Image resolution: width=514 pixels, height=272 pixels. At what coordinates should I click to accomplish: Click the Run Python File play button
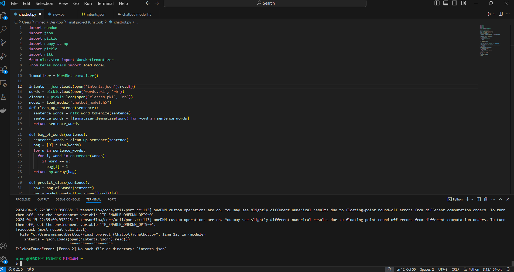[489, 14]
